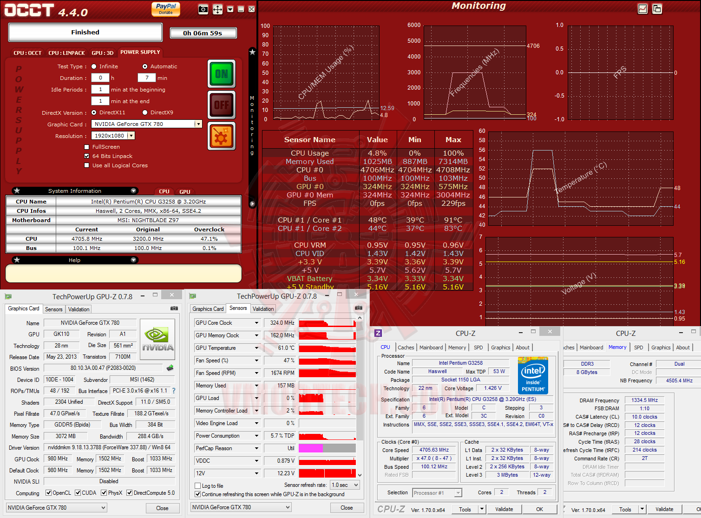Open the SPD tab in the CPU-tab CPU-Z window

tap(478, 348)
